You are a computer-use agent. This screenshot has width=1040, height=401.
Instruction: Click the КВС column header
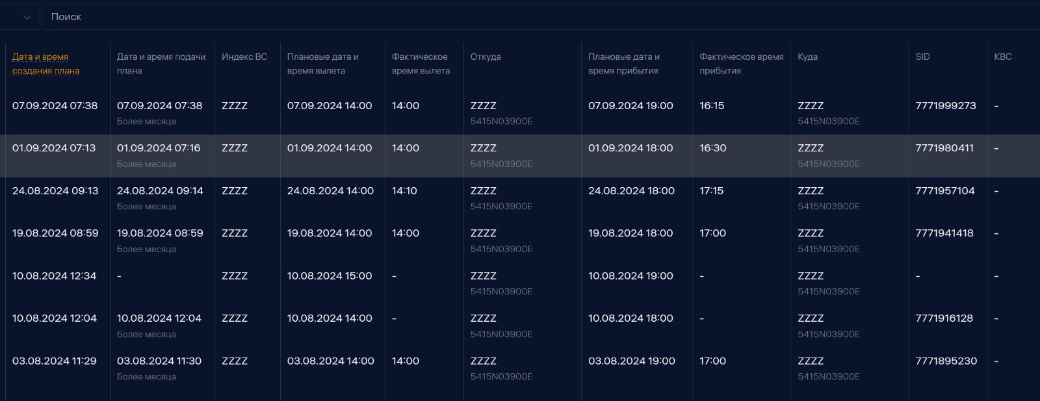pos(1003,57)
